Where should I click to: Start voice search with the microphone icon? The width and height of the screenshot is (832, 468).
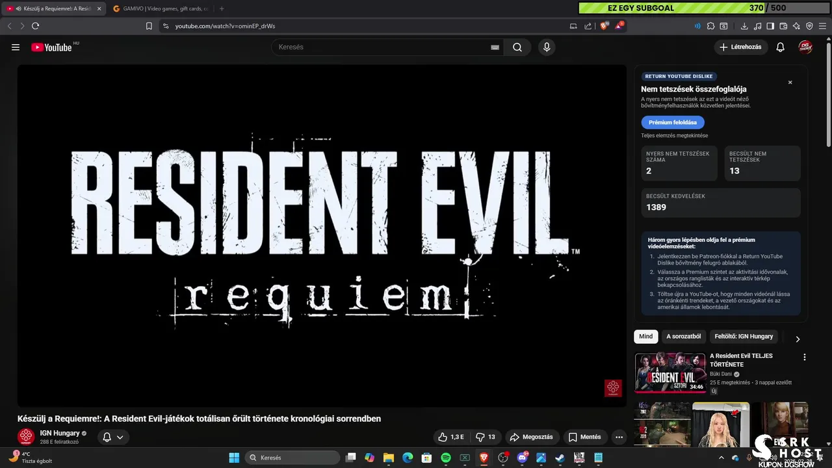pos(547,47)
